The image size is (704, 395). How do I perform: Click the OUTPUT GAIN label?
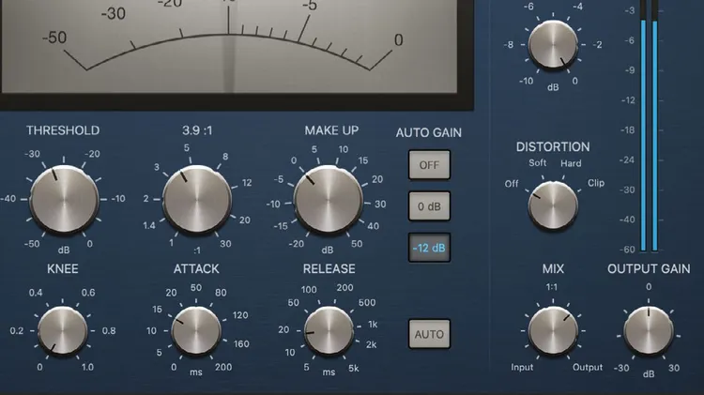tap(649, 269)
